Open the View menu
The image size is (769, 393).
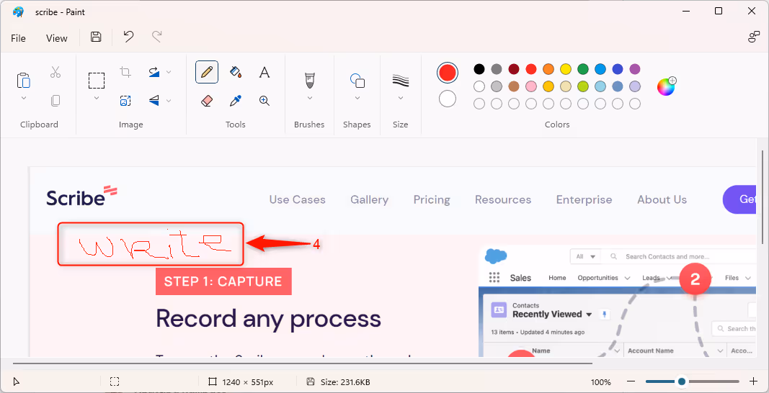coord(56,38)
